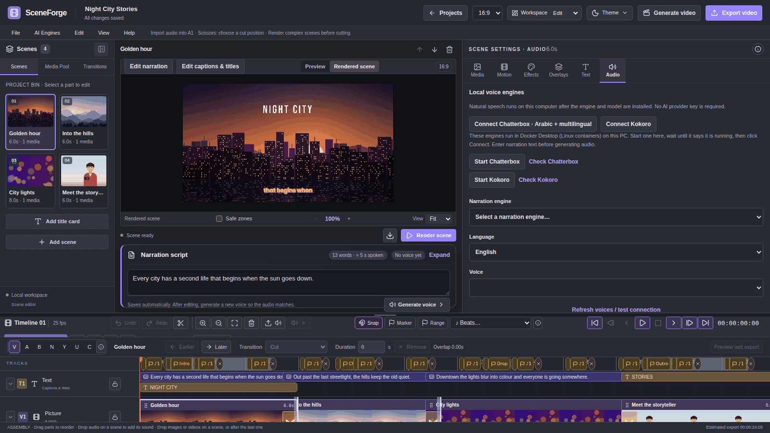This screenshot has width=770, height=433.
Task: Open the Transition dropdown set to Cut
Action: tap(296, 347)
